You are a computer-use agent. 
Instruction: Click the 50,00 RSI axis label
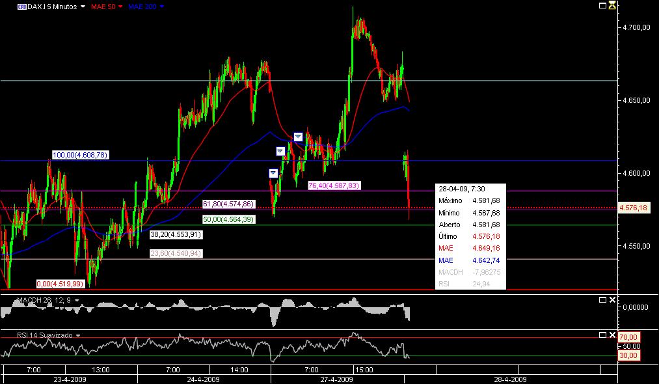coord(632,346)
